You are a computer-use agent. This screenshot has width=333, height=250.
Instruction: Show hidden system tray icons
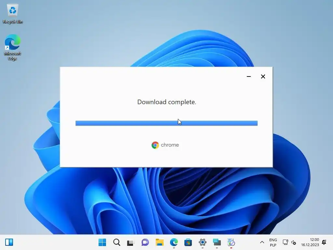(262, 242)
